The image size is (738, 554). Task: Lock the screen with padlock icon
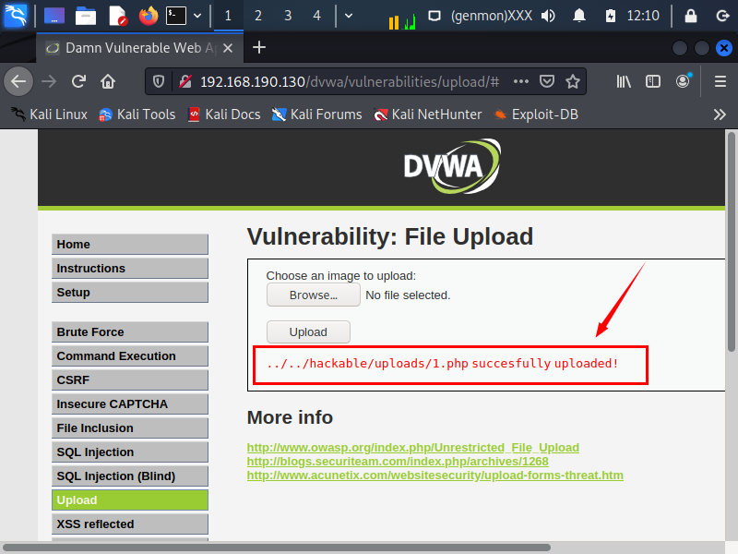690,16
